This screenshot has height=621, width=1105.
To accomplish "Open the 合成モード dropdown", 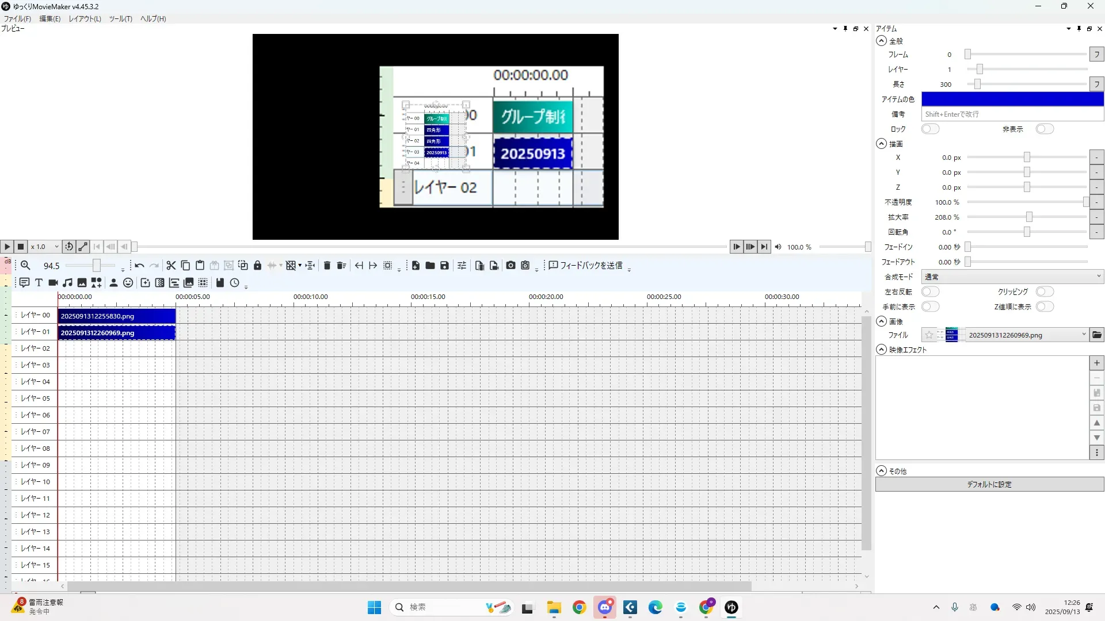I will pyautogui.click(x=1012, y=277).
